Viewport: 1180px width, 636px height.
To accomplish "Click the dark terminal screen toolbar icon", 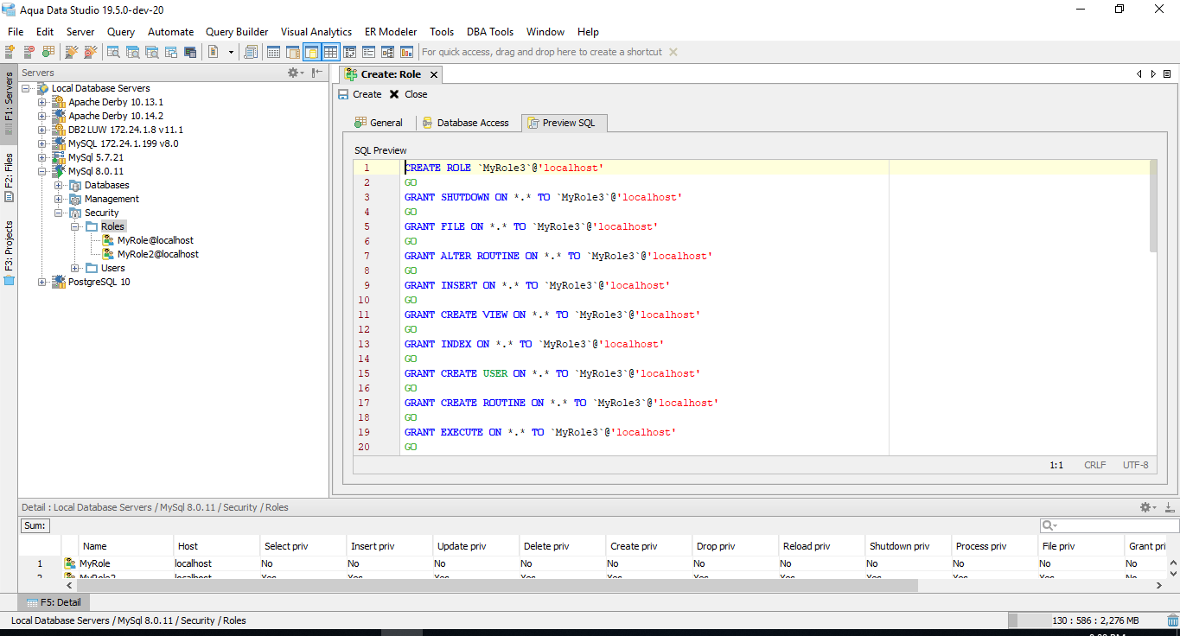I will tap(189, 52).
